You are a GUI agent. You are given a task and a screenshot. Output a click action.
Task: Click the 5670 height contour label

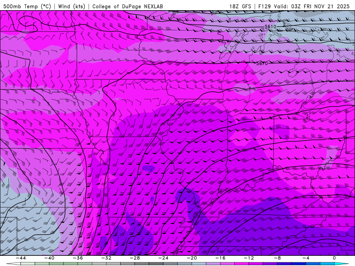point(262,63)
